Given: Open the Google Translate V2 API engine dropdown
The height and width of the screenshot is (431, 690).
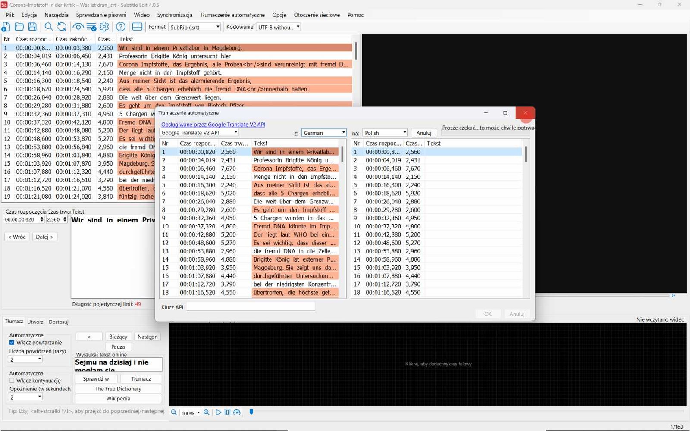Looking at the screenshot, I should (x=199, y=133).
